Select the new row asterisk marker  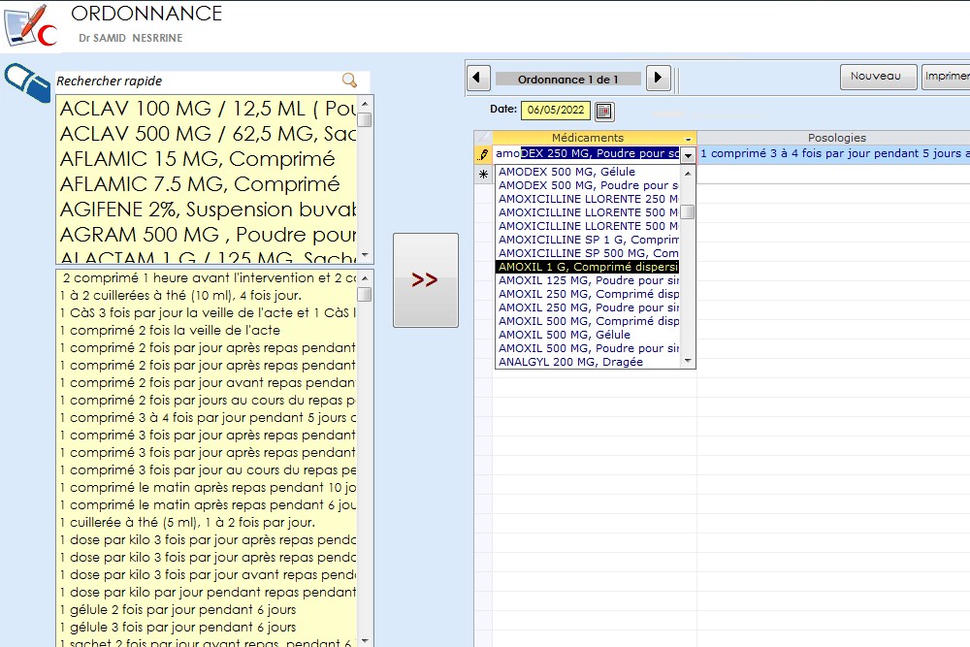(x=483, y=175)
